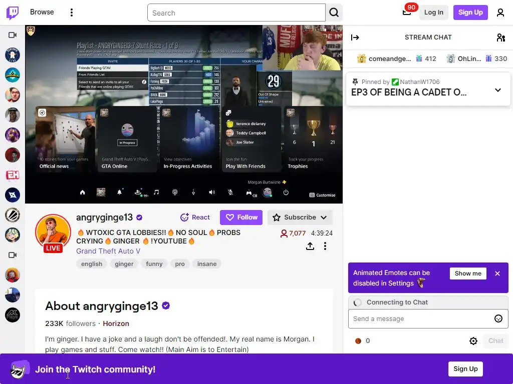The height and width of the screenshot is (384, 513).
Task: Expand the pinned chat message chevron
Action: 497,90
